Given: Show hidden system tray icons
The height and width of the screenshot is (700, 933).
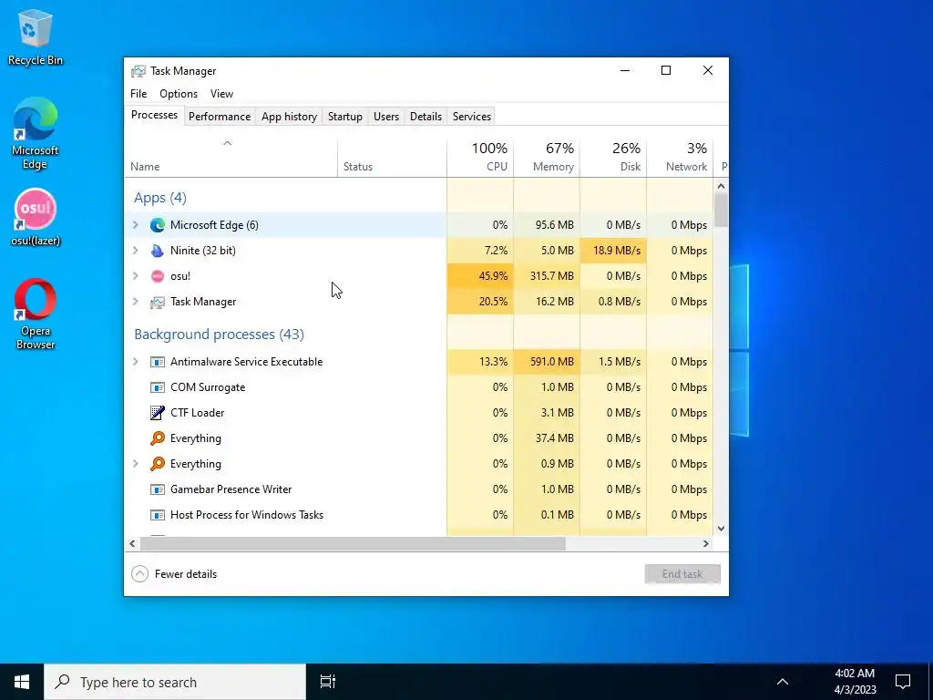Looking at the screenshot, I should point(783,682).
